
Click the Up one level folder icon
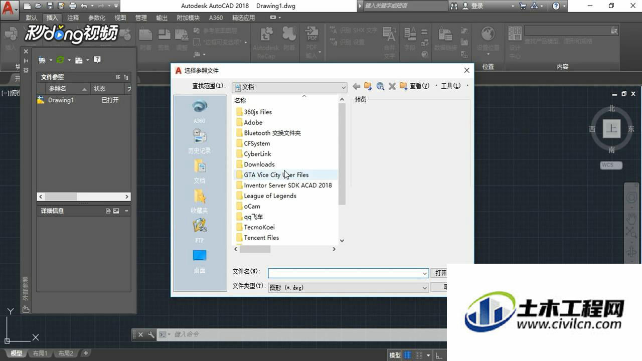coord(368,86)
